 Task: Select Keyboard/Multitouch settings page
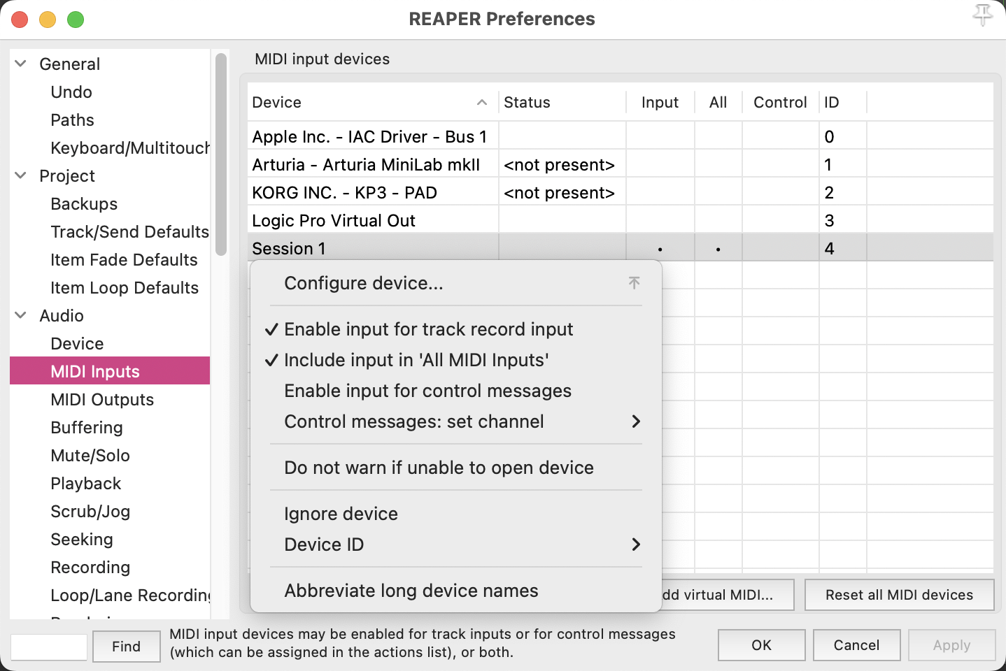[130, 147]
